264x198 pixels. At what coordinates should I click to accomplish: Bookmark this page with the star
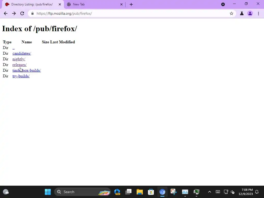[x=232, y=13]
